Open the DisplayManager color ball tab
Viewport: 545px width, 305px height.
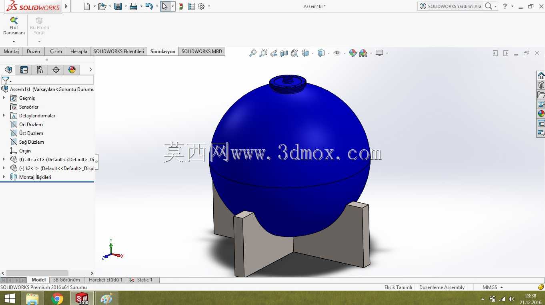pyautogui.click(x=72, y=70)
